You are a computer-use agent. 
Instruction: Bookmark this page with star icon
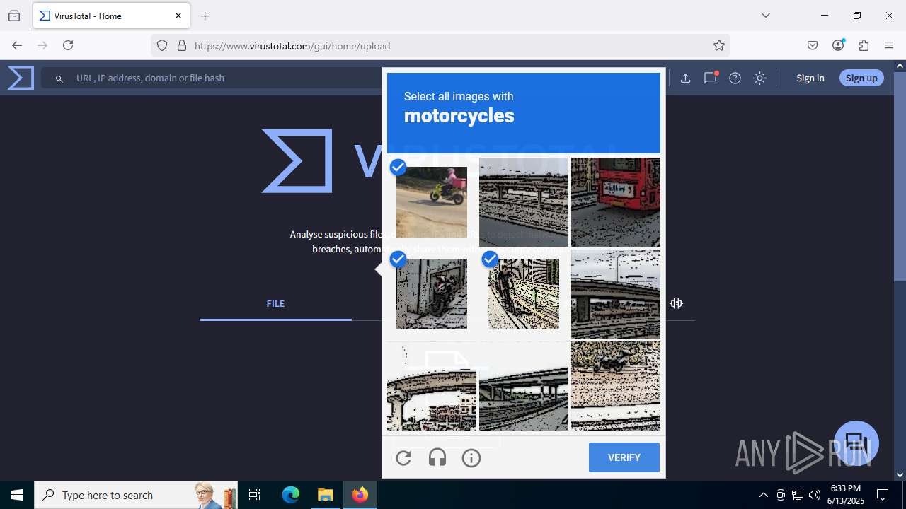[719, 45]
